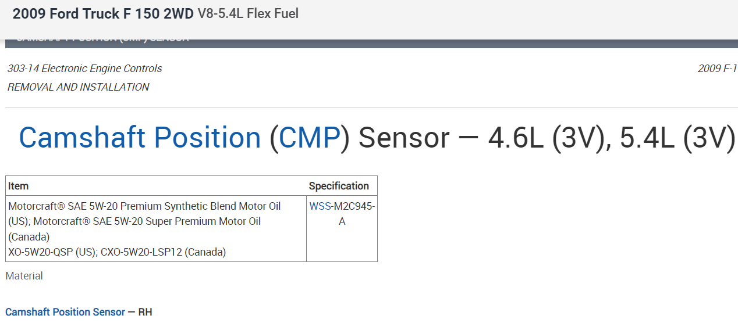
Task: Click the "Material" caption below the table
Action: coord(24,276)
